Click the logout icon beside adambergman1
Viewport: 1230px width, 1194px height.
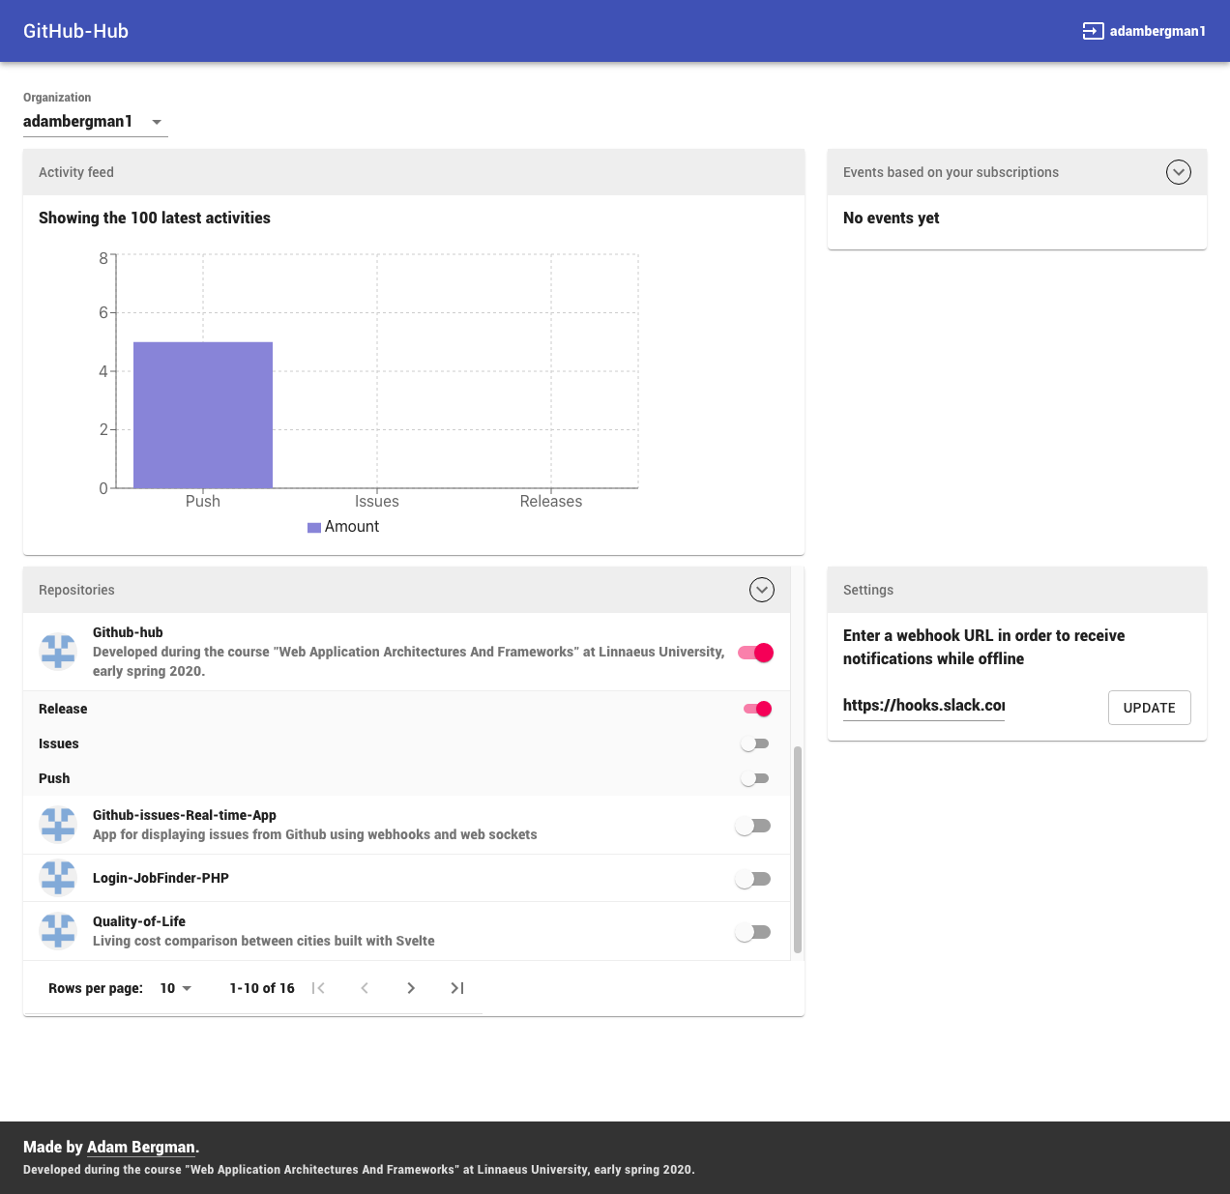1093,31
